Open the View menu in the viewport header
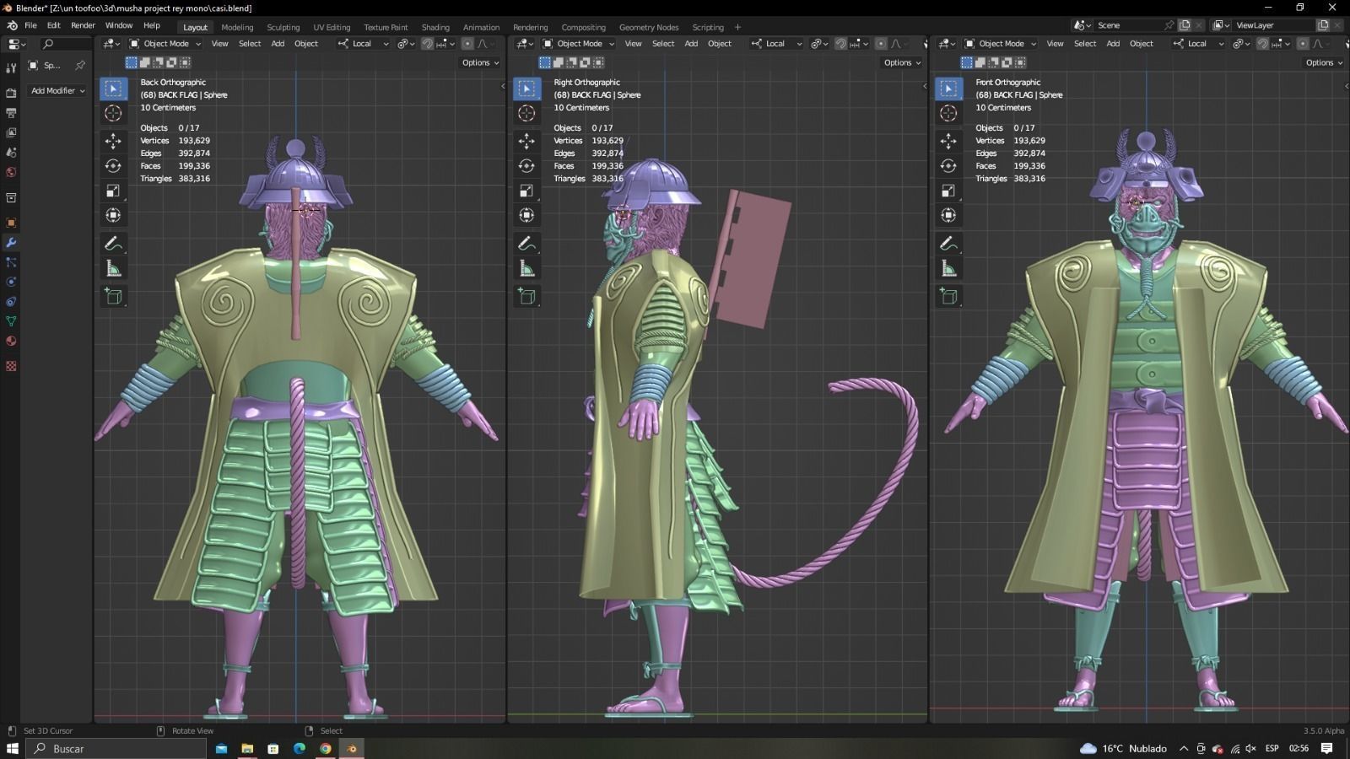Screen dimensions: 1350x759 coord(219,43)
